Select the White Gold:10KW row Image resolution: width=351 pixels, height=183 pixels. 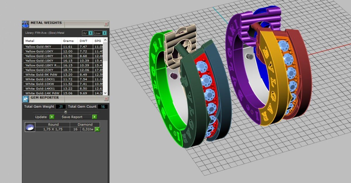64,84
